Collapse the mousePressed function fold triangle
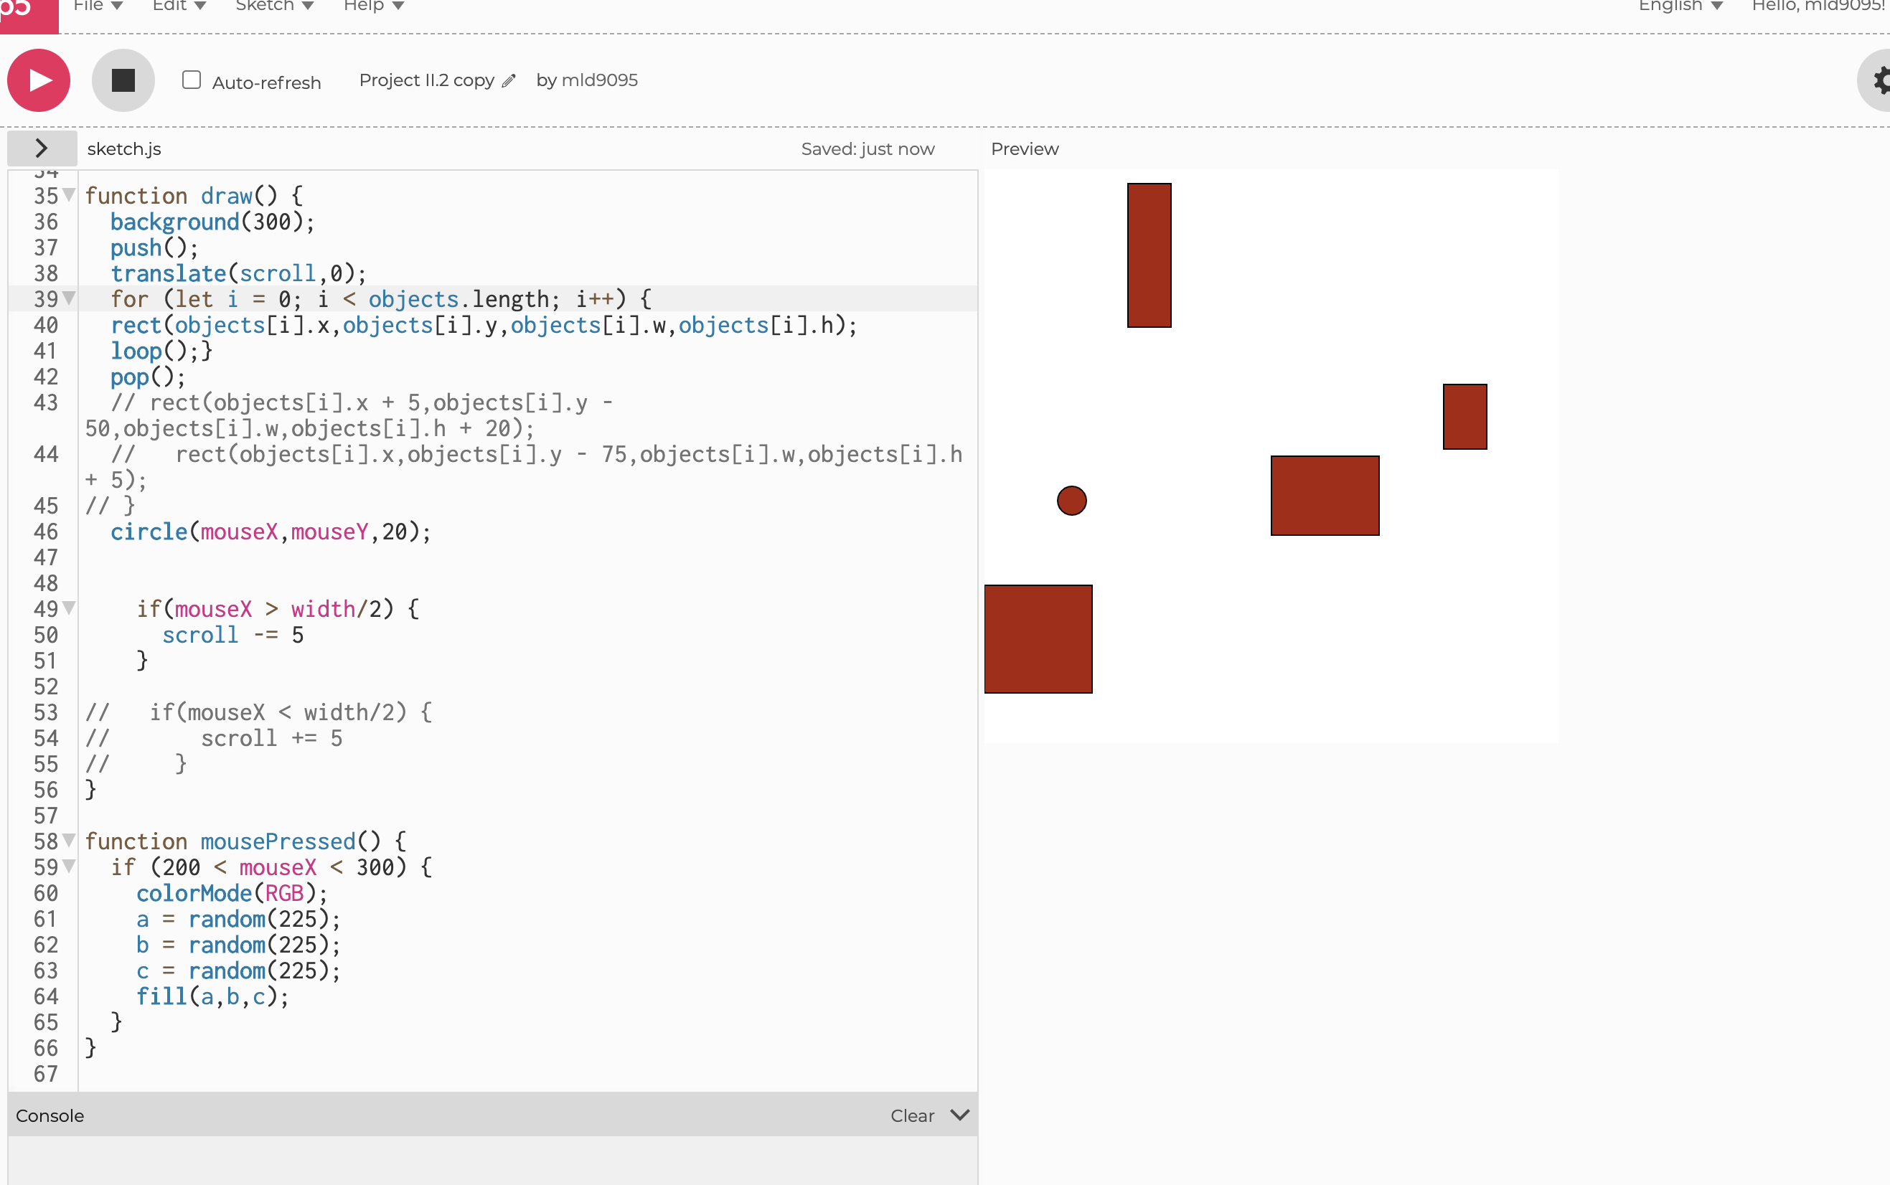The height and width of the screenshot is (1185, 1890). tap(67, 841)
